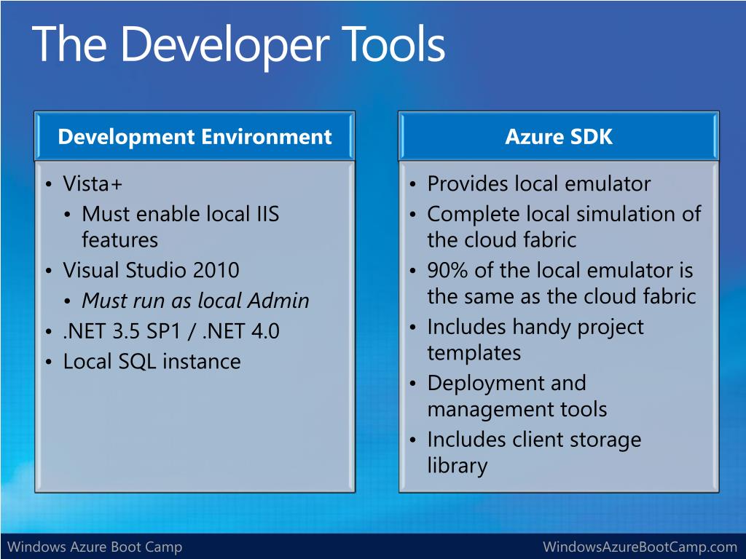Image resolution: width=746 pixels, height=559 pixels.
Task: Click "Deployment and management tools" bullet
Action: [517, 396]
